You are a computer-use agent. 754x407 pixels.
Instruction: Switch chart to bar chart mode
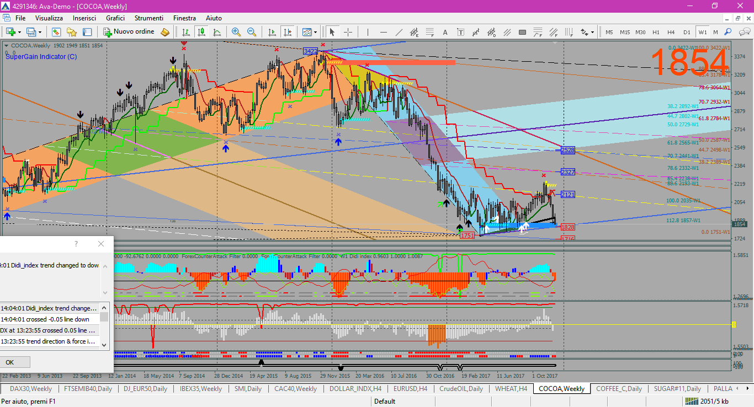(186, 32)
